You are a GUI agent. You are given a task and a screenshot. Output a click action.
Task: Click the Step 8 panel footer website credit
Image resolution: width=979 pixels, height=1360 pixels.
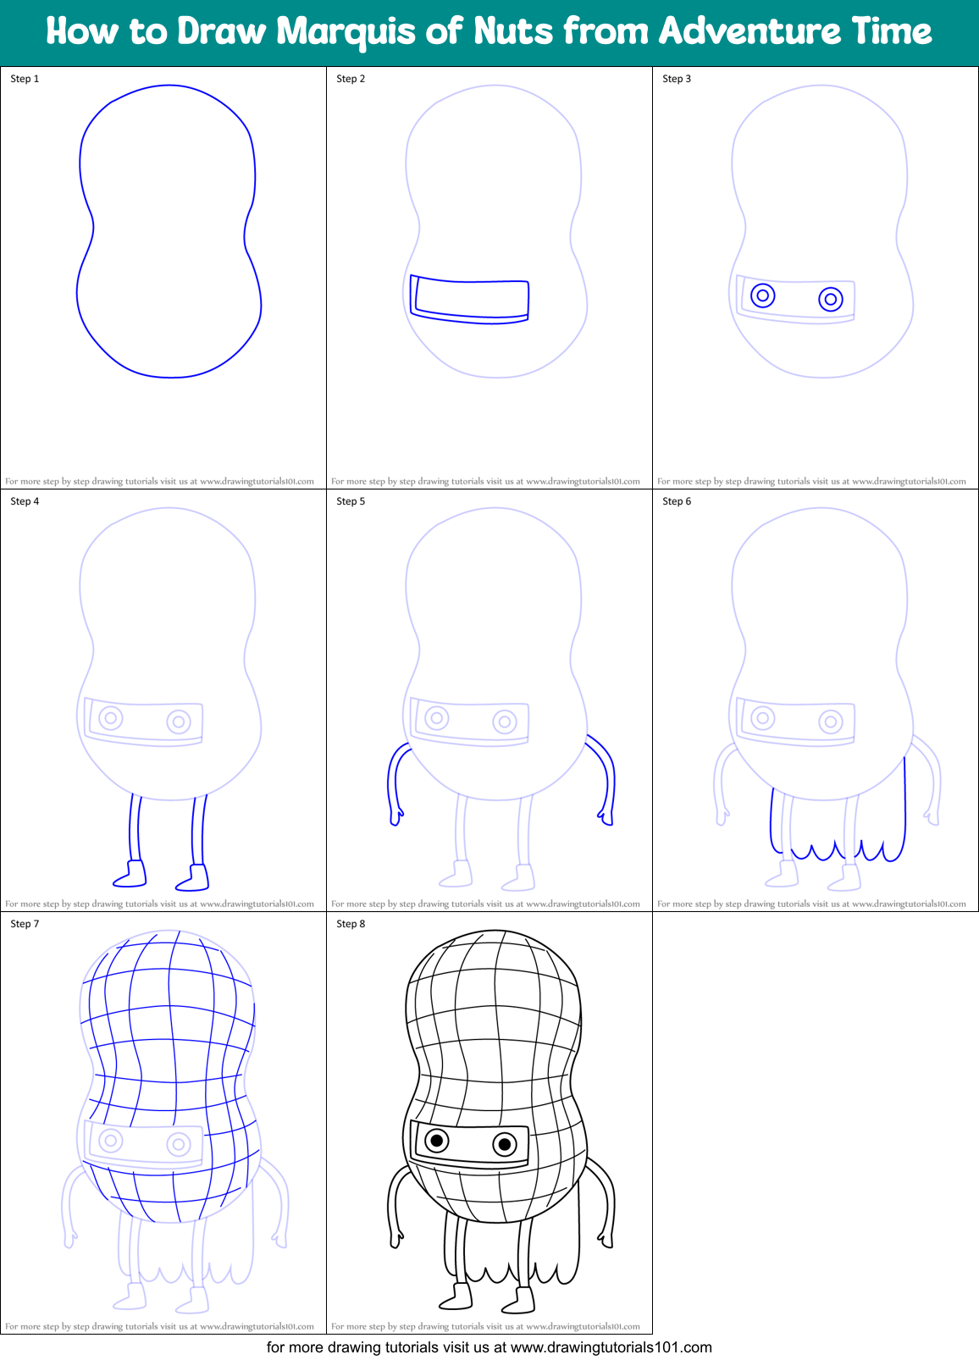pos(486,1326)
